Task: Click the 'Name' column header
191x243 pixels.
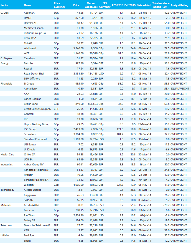Action: 27,5
